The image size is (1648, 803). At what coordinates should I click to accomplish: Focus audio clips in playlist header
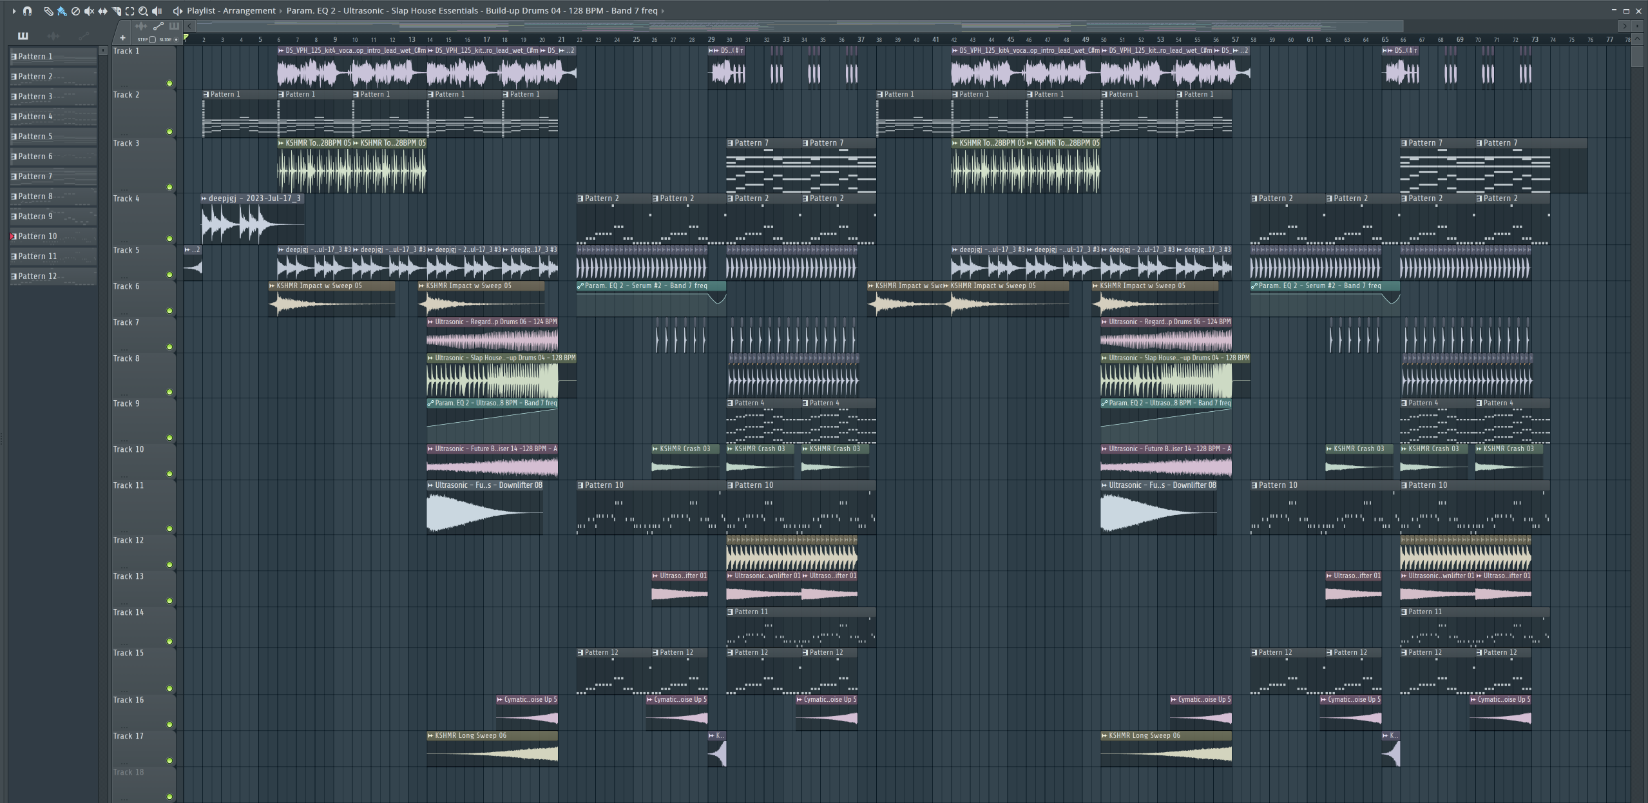coord(141,26)
